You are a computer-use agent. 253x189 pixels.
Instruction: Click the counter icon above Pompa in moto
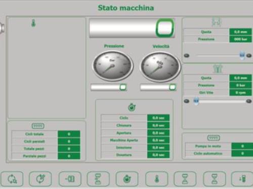(x=214, y=138)
